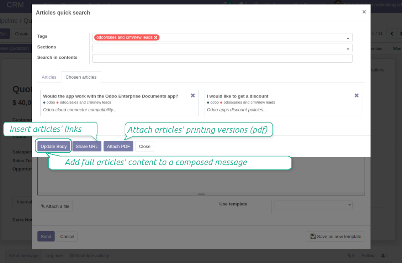The image size is (402, 263).
Task: Click the Share URL button
Action: [87, 146]
